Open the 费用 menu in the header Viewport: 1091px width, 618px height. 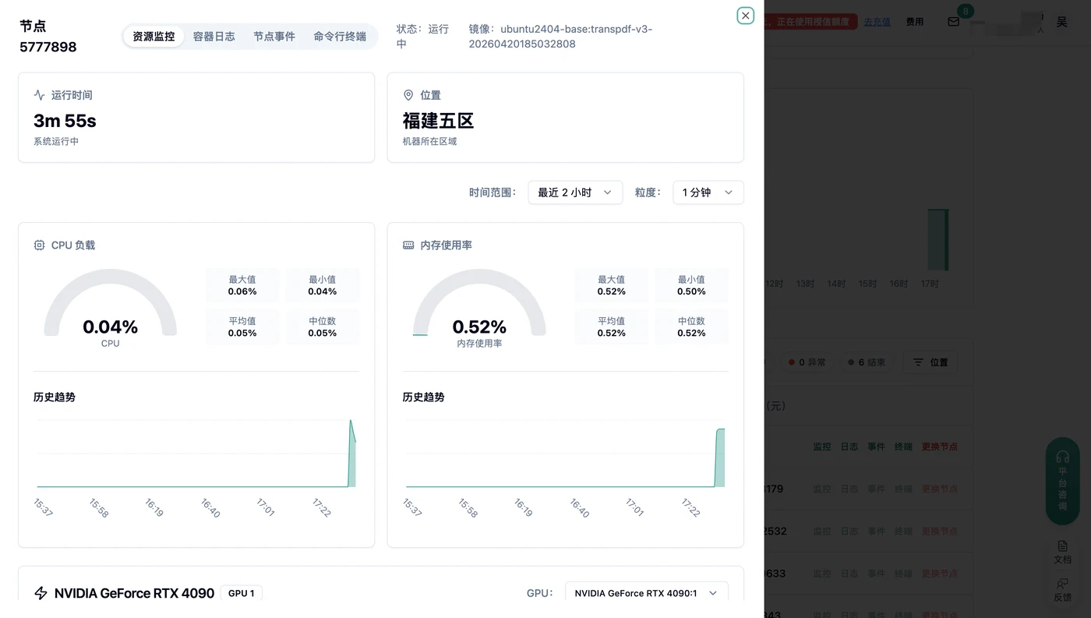pyautogui.click(x=915, y=22)
